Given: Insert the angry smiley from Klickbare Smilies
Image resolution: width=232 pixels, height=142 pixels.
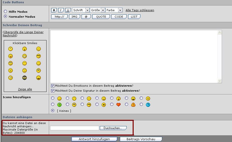Looking at the screenshot, I should [x=10, y=71].
